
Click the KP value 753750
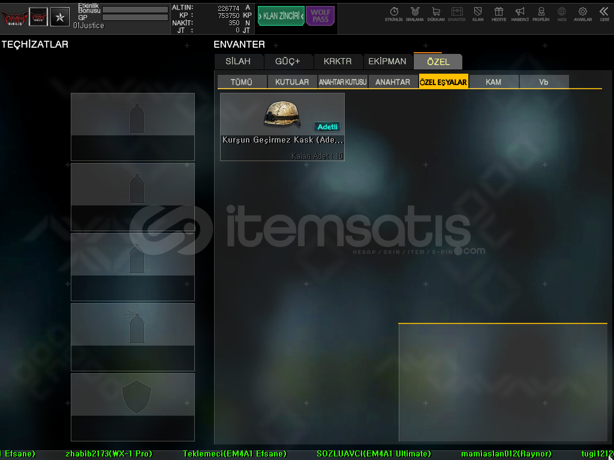[228, 15]
